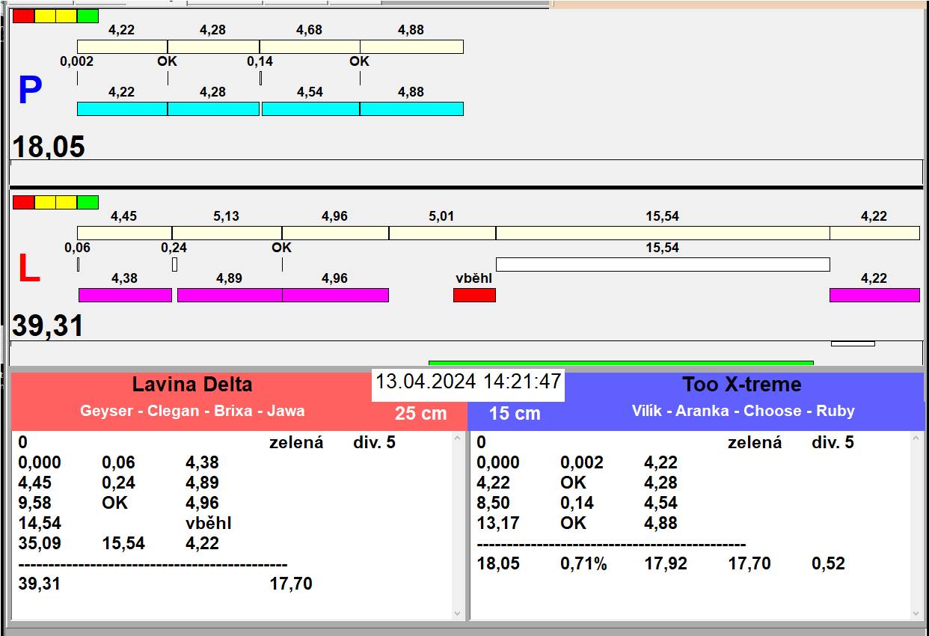Click the cream 4,68 segment in lane P

pos(309,46)
